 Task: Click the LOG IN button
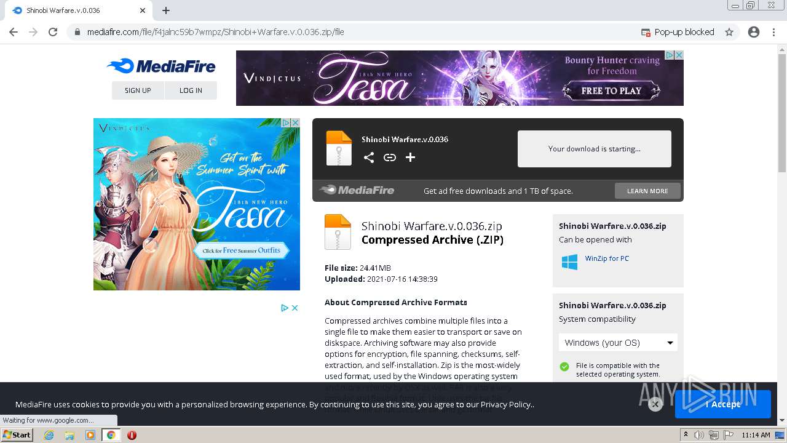[x=191, y=90]
